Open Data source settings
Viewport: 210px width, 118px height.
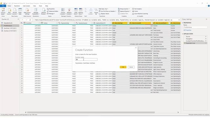(27, 11)
